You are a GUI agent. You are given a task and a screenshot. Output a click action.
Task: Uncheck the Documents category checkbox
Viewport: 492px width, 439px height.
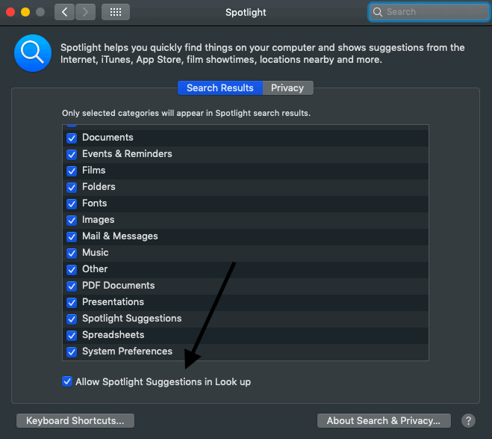pos(72,138)
